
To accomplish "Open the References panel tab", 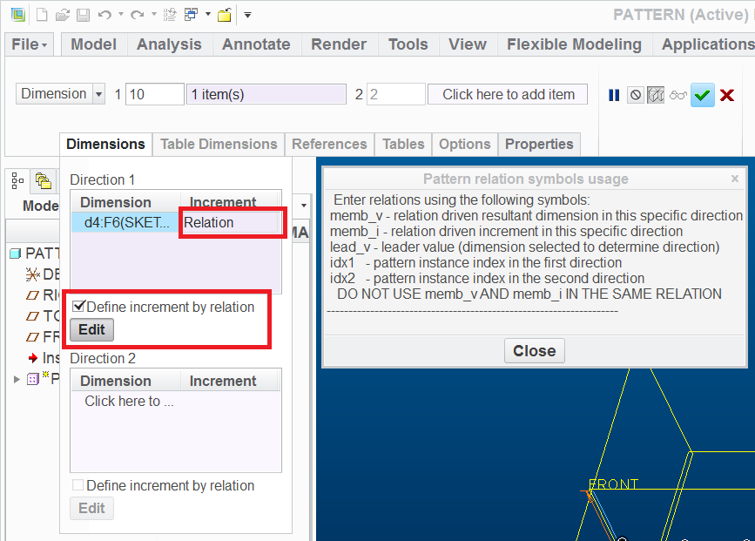I will (329, 144).
